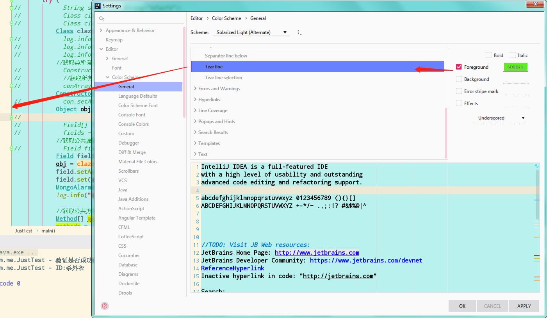547x318 pixels.
Task: Click the inspection status icon in preview corner
Action: (537, 166)
